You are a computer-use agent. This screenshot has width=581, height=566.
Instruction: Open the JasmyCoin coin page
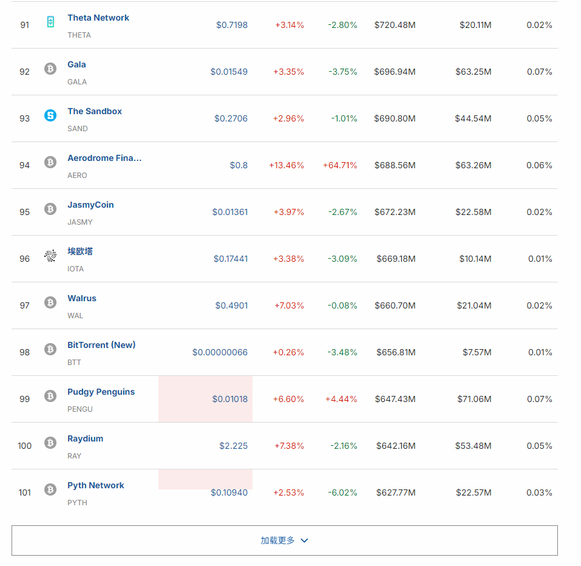(x=90, y=205)
